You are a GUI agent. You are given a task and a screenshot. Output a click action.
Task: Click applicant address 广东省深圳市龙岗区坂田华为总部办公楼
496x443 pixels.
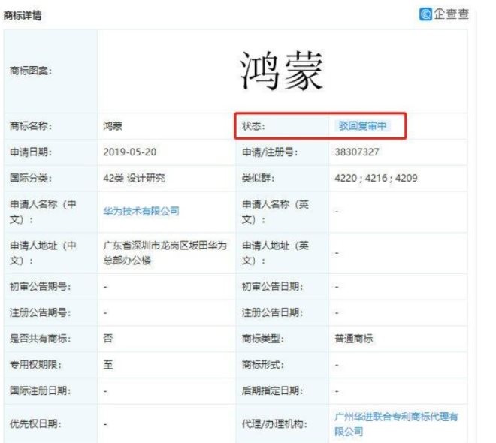pyautogui.click(x=165, y=253)
